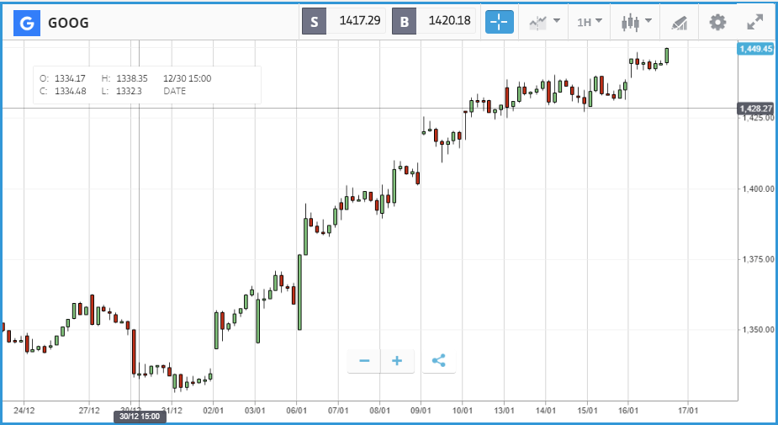The height and width of the screenshot is (425, 778).
Task: Click the 1,375.00 price axis label
Action: [758, 259]
